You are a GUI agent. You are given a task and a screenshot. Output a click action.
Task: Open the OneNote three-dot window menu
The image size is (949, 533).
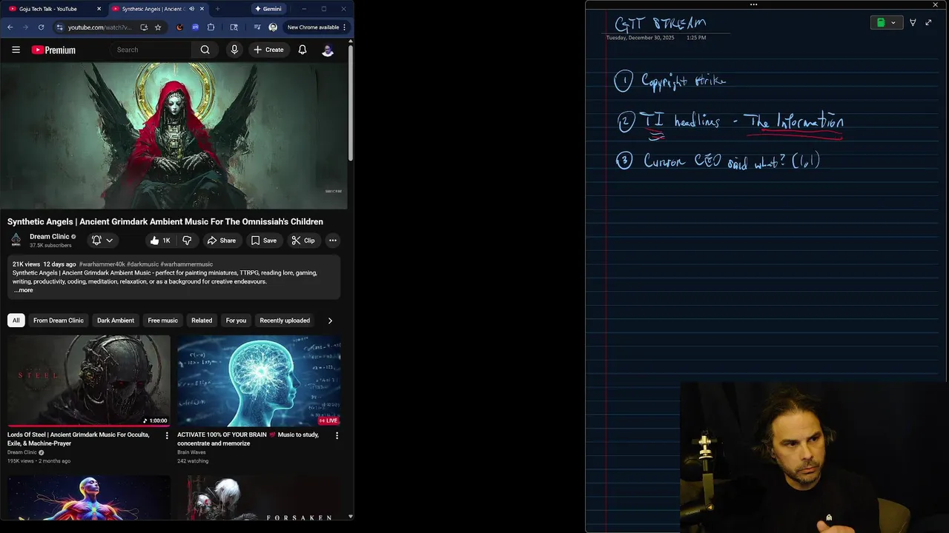[x=753, y=4]
